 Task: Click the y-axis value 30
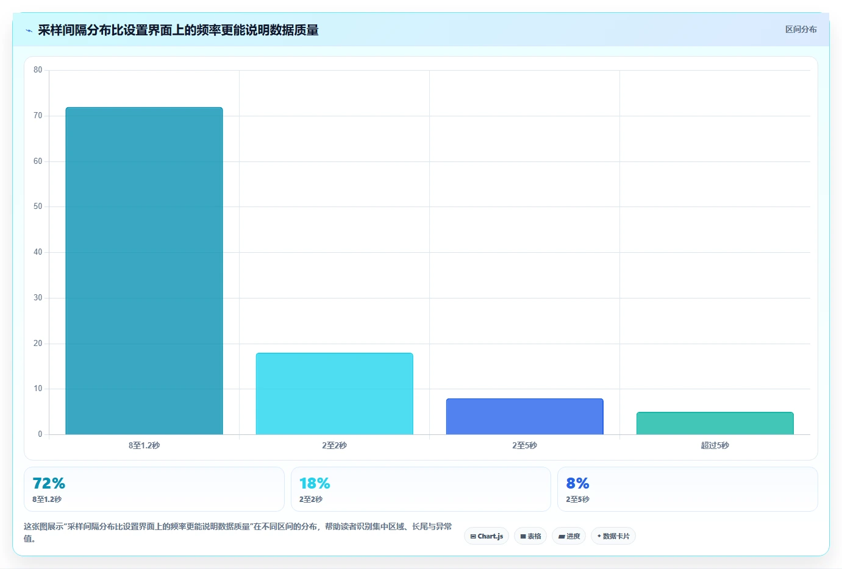pyautogui.click(x=38, y=298)
